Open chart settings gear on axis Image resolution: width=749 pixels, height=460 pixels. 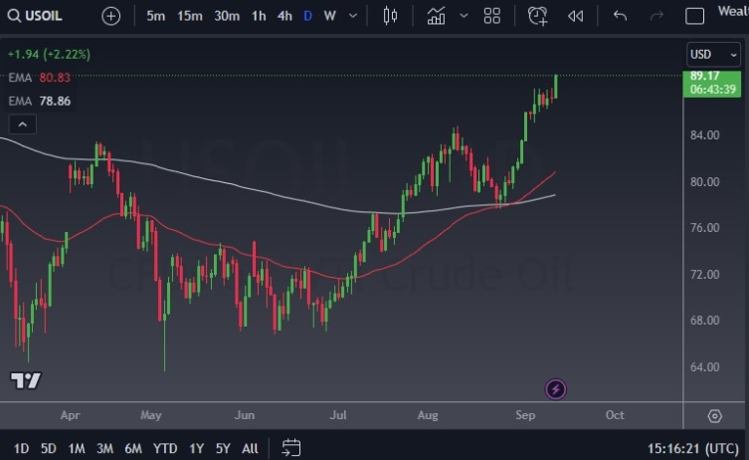tap(714, 415)
